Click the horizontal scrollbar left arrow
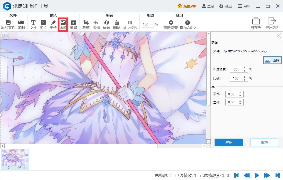The width and height of the screenshot is (283, 180). coord(2,146)
